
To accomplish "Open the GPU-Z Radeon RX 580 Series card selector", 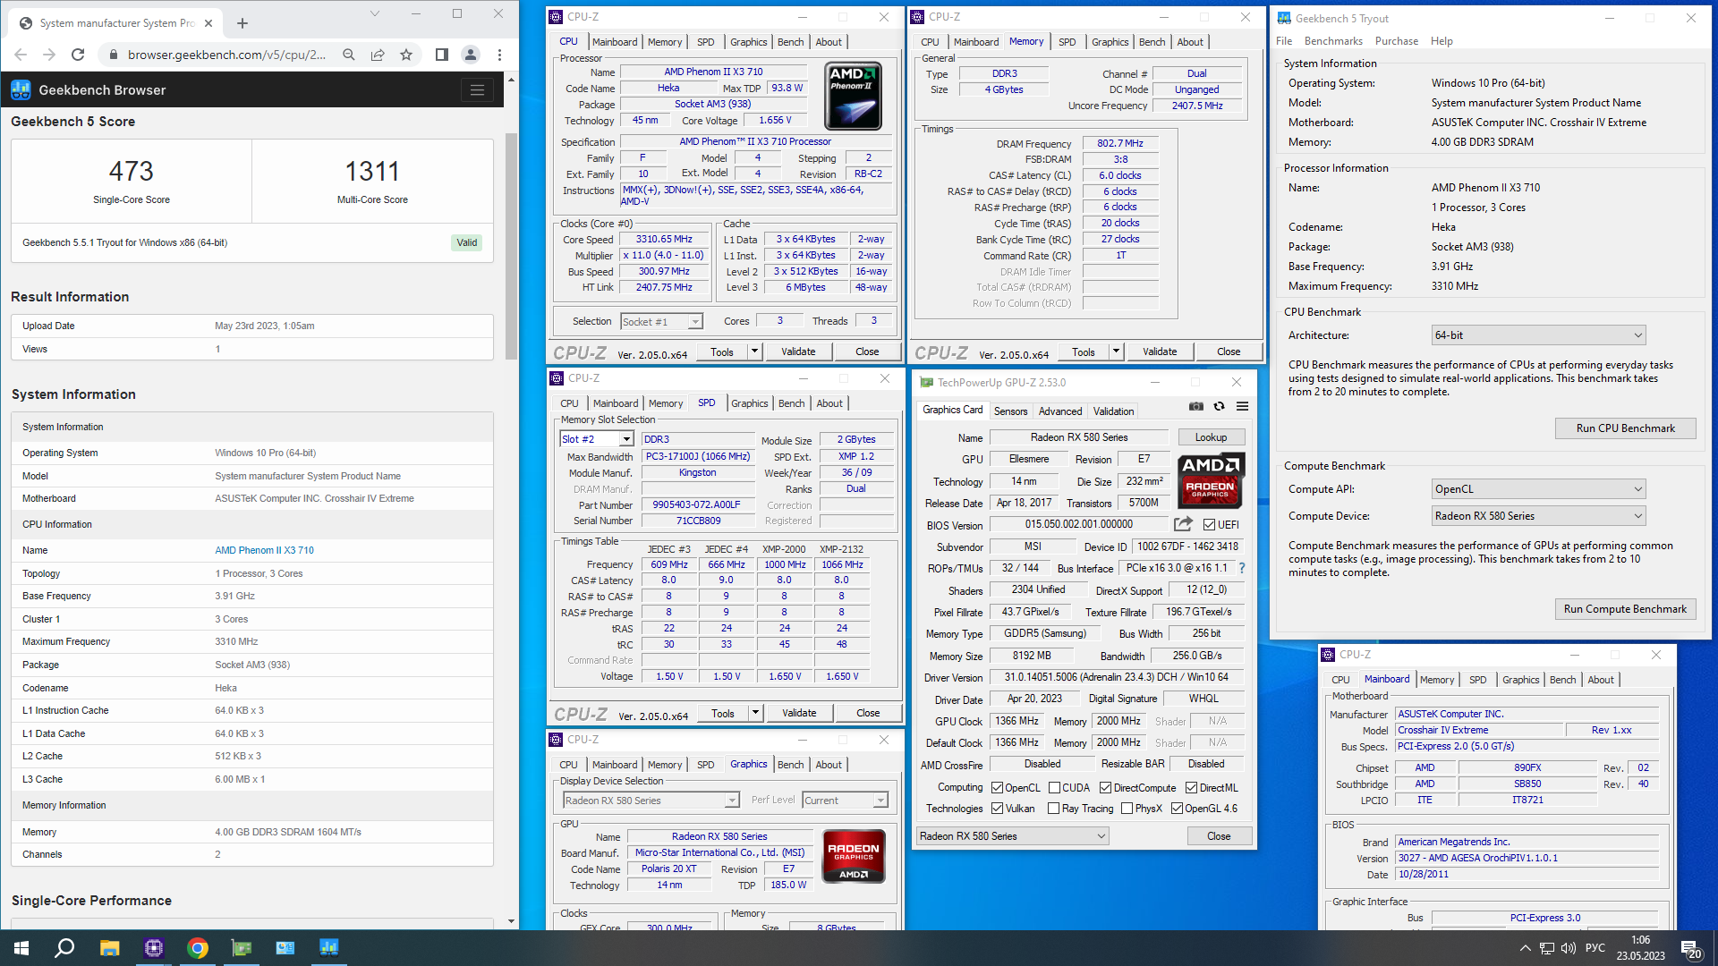I will click(1013, 836).
